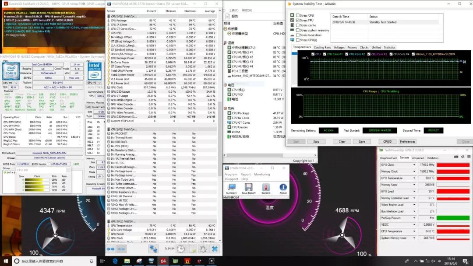Click the Preferences button in stability test
The width and height of the screenshot is (473, 266).
[x=407, y=141]
